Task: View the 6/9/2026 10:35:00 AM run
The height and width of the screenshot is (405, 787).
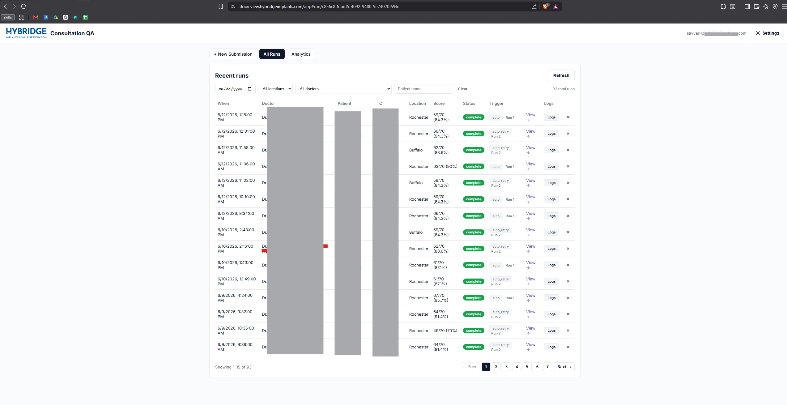Action: coord(531,330)
